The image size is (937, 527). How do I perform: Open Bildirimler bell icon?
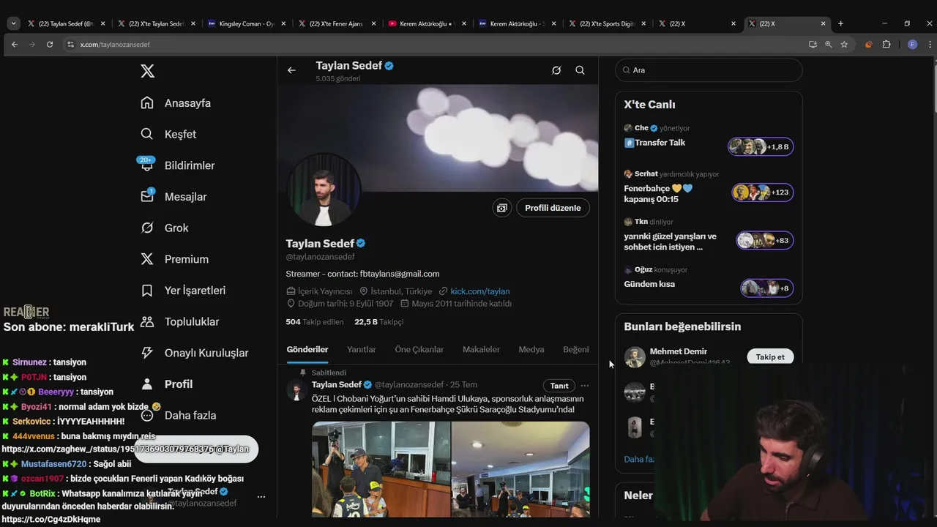pos(147,165)
